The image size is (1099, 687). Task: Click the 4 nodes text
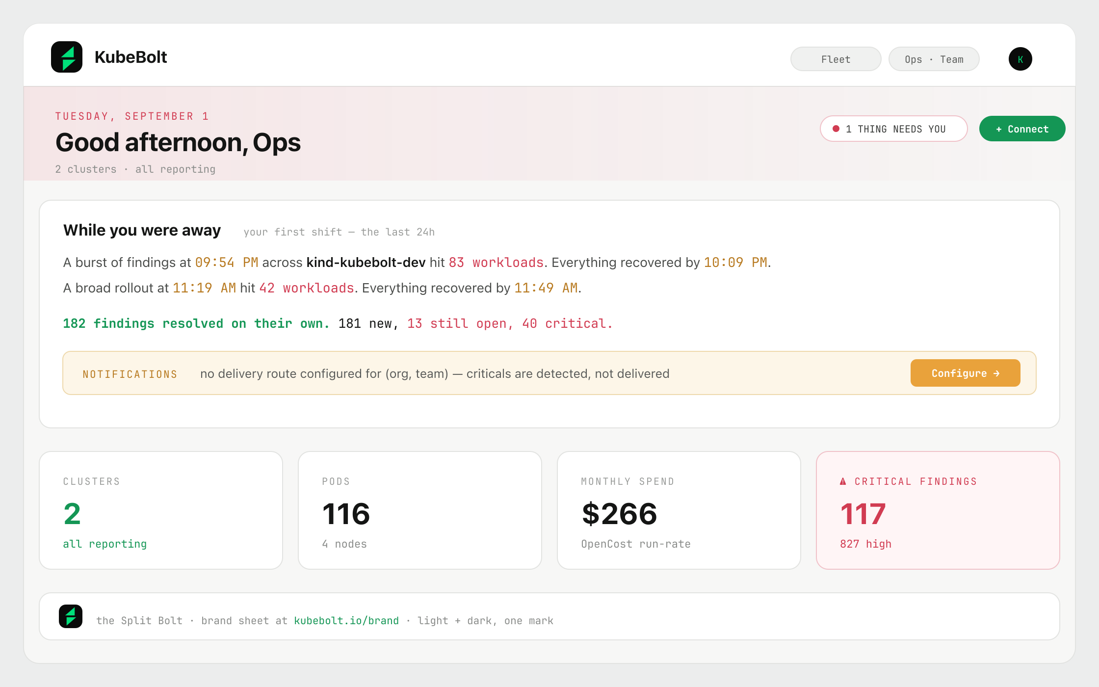[x=344, y=544]
